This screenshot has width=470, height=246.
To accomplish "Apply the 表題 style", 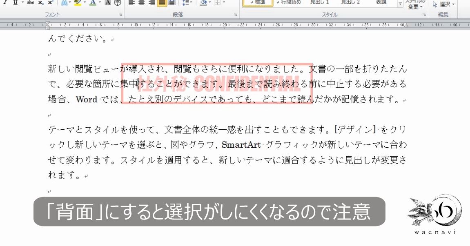I will (x=381, y=3).
